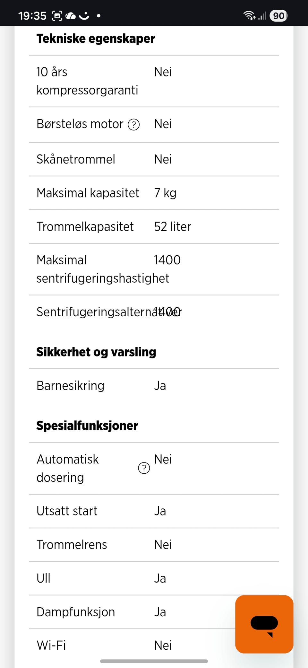Tap the home gesture bar
This screenshot has width=308, height=668.
coord(154,661)
